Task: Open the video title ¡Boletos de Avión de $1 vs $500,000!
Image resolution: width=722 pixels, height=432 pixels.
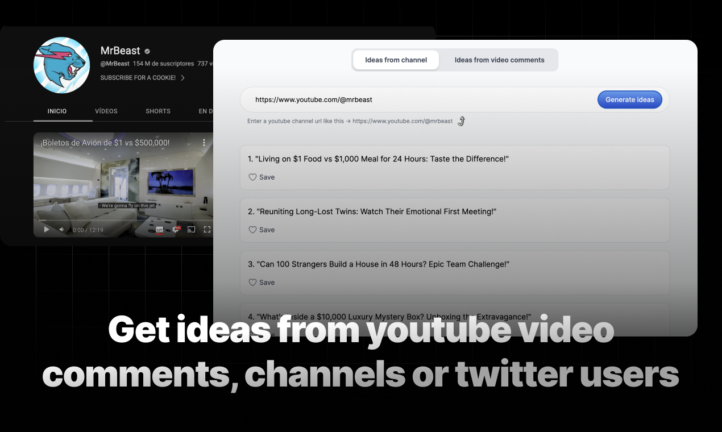Action: point(105,143)
